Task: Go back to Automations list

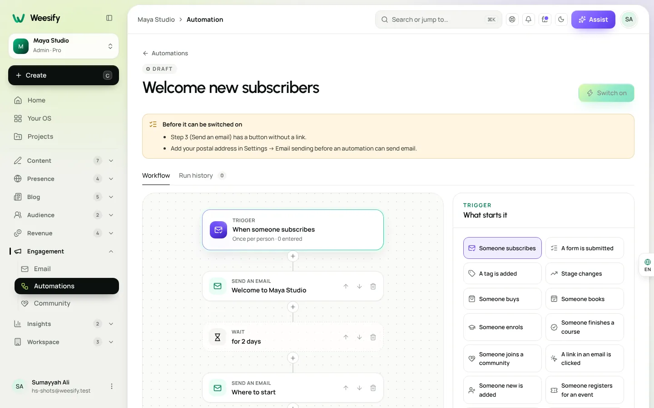Action: point(165,53)
